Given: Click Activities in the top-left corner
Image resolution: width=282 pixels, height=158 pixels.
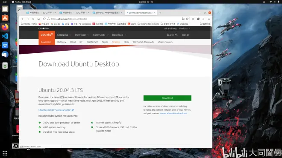Looking at the screenshot, I should coord(5,2).
